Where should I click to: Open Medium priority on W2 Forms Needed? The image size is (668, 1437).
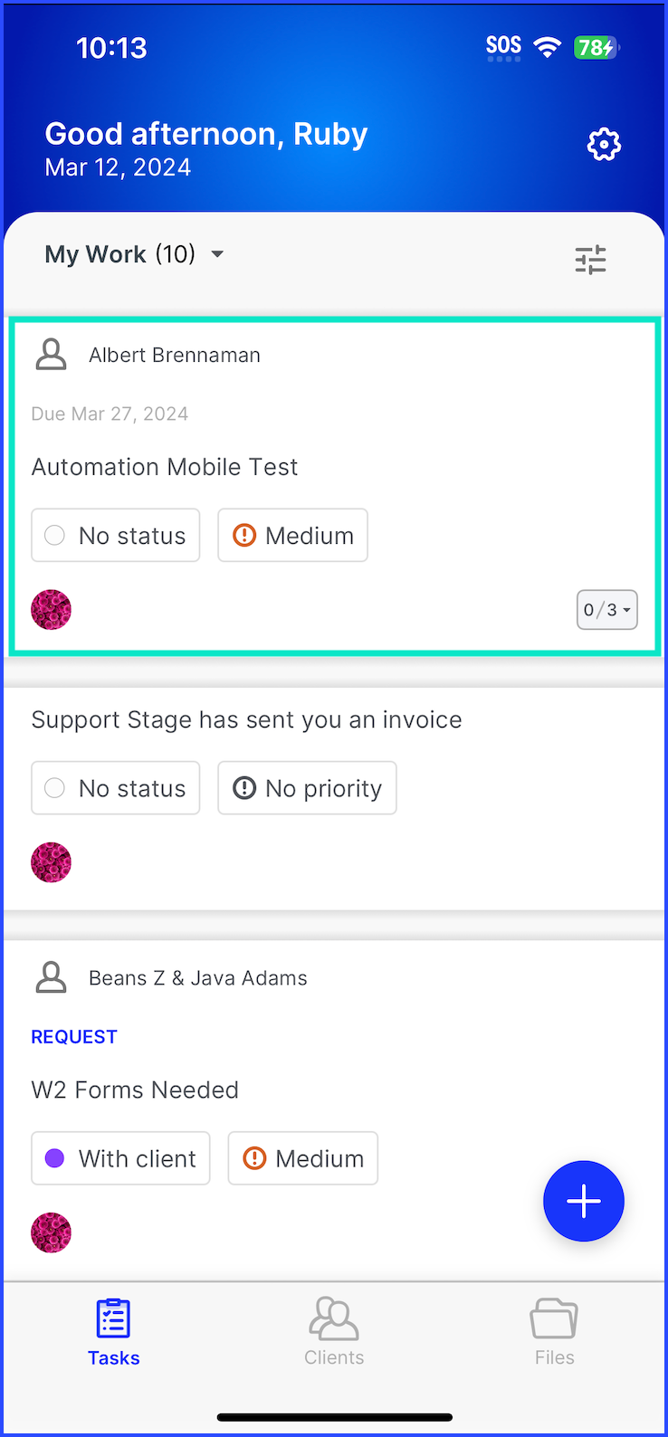click(x=303, y=1158)
